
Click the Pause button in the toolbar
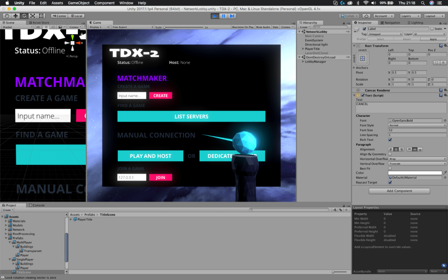(223, 16)
